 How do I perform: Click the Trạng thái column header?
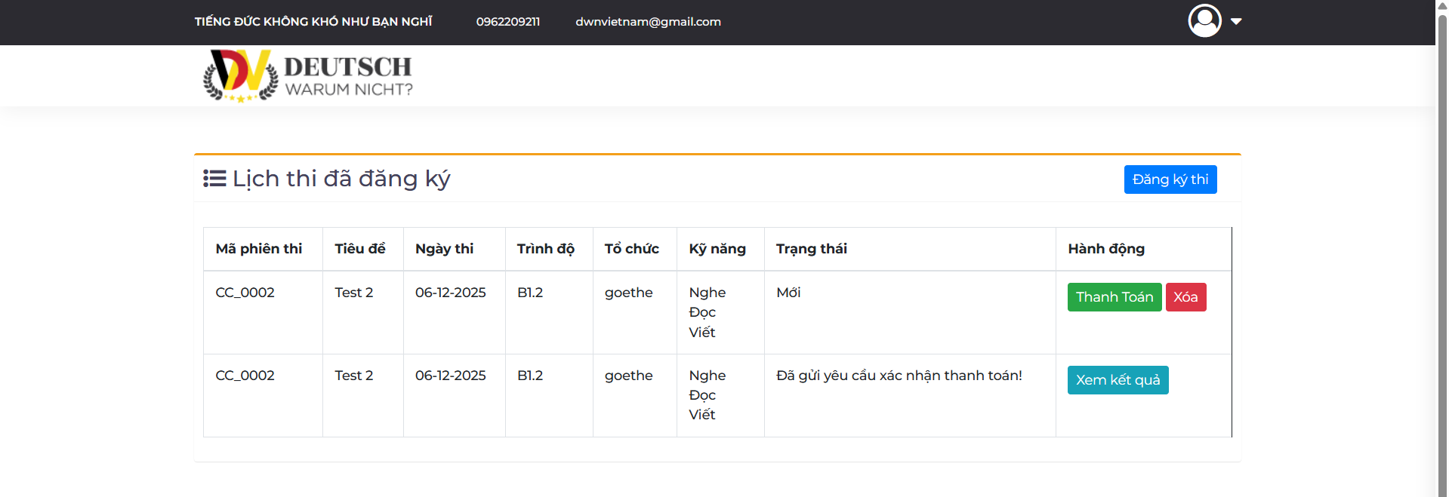pyautogui.click(x=811, y=249)
